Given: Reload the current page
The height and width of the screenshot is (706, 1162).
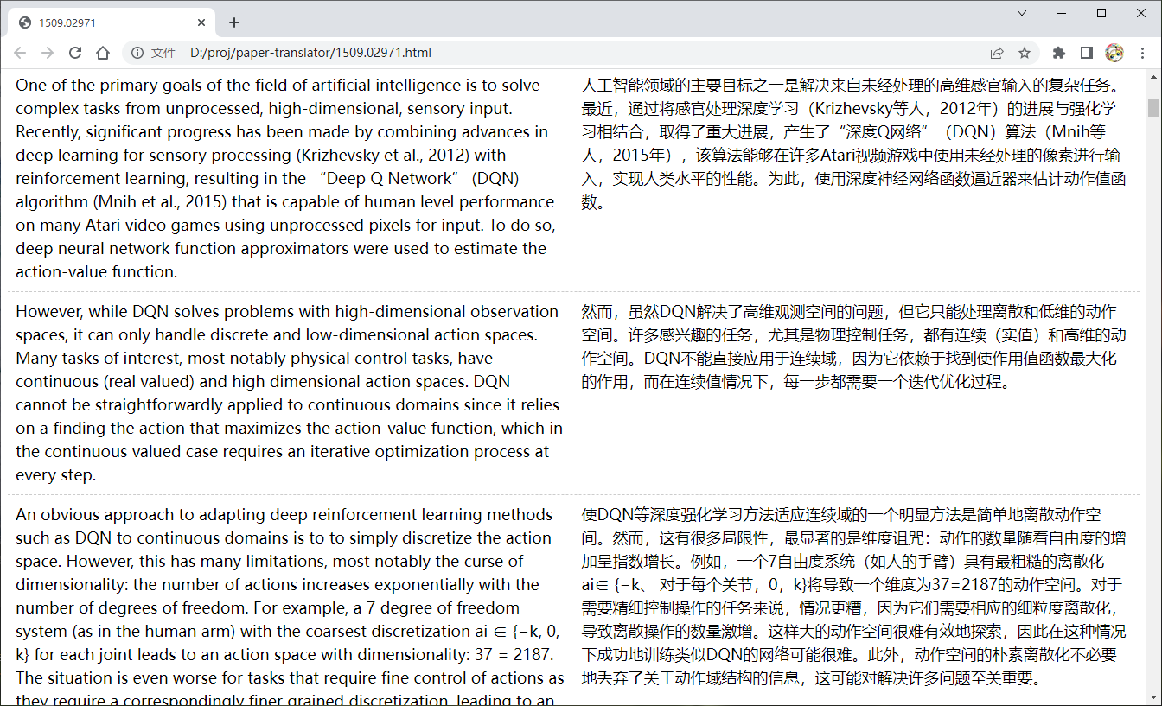Looking at the screenshot, I should click(75, 53).
